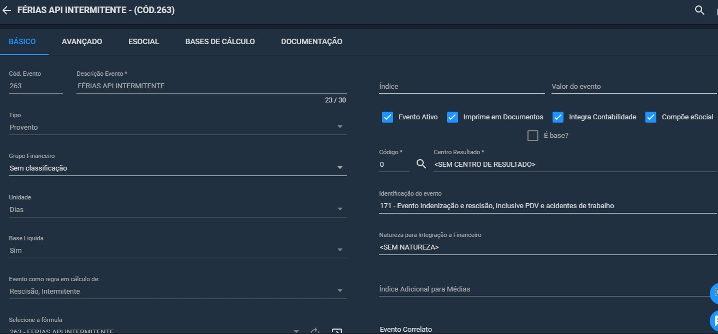This screenshot has height=334, width=718.
Task: Click the 23 / 30 character counter
Action: [x=335, y=100]
